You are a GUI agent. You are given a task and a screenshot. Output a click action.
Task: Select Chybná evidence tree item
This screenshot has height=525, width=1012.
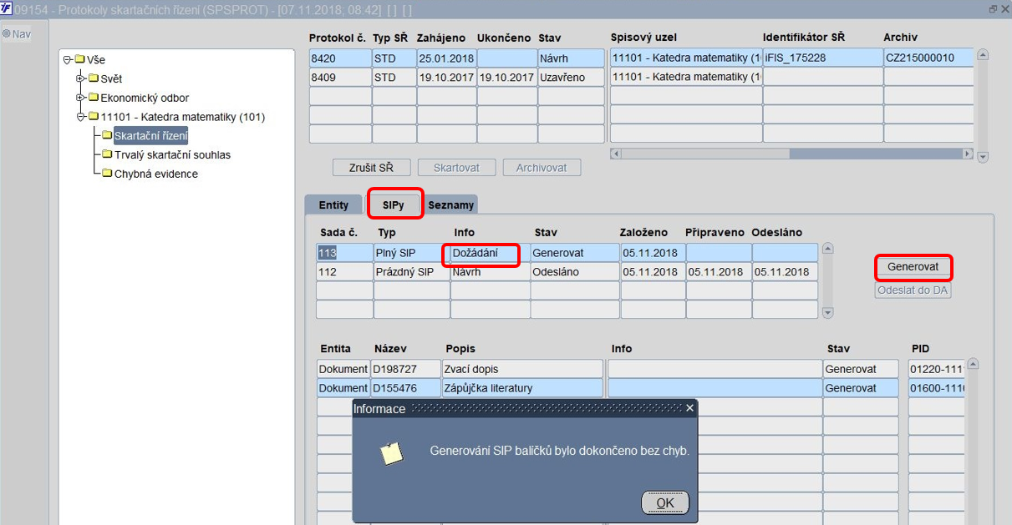(x=155, y=174)
